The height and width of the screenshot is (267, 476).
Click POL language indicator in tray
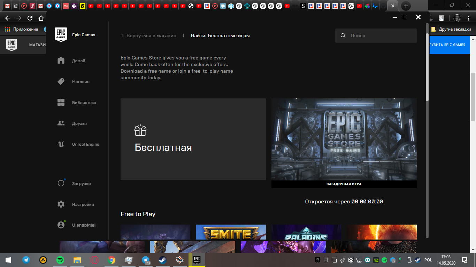[428, 260]
